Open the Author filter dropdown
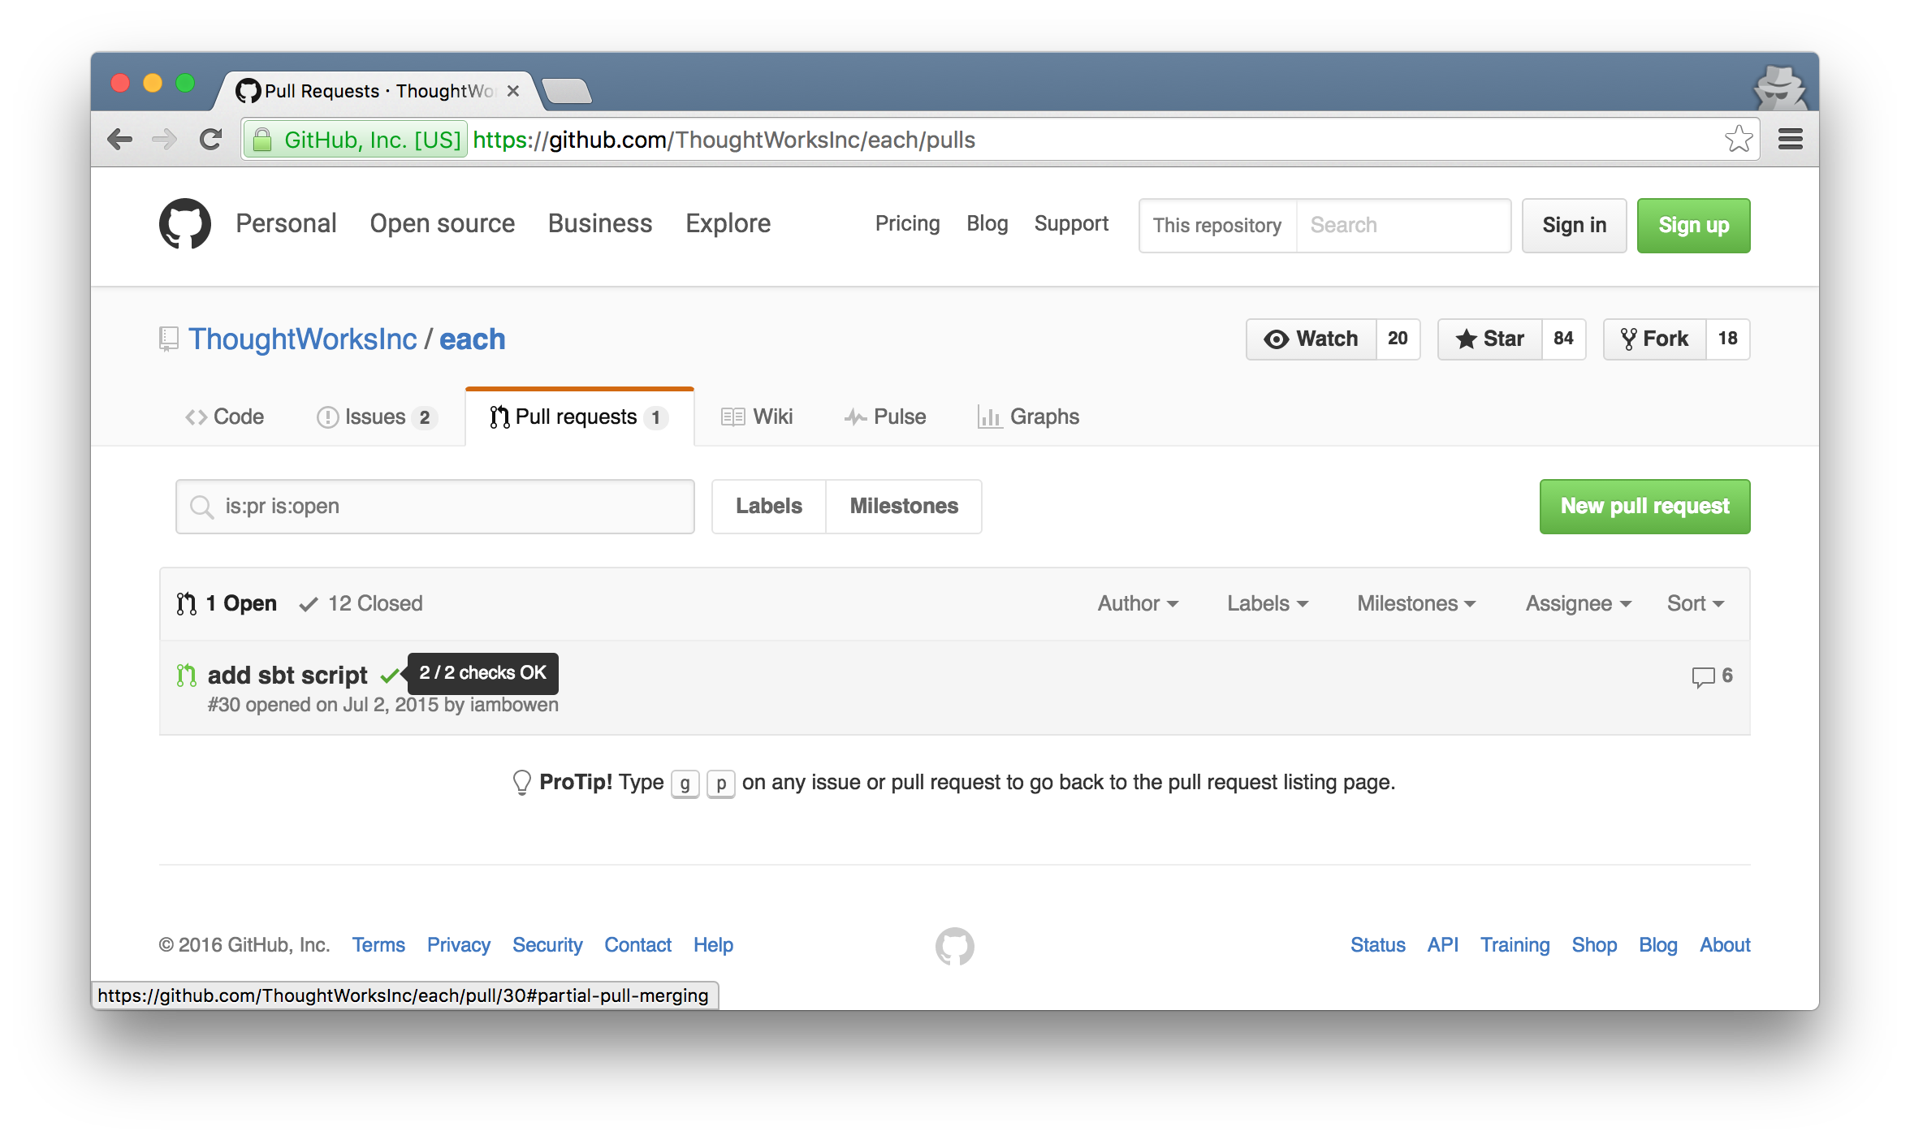The height and width of the screenshot is (1140, 1910). [x=1138, y=603]
